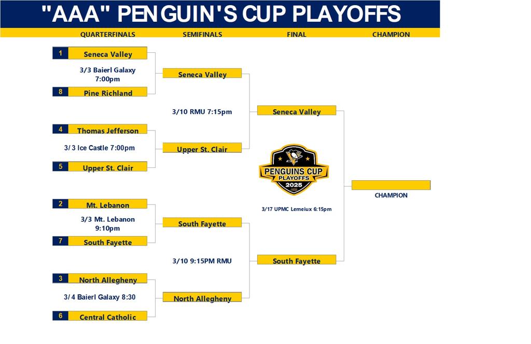Select South Fayette final box

(297, 260)
